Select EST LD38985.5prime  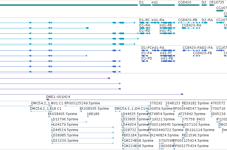coord(83,138)
